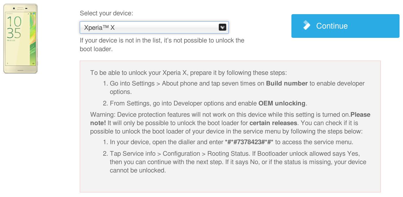Click the bold "OEM unlocking" text
This screenshot has width=403, height=197.
pos(282,103)
